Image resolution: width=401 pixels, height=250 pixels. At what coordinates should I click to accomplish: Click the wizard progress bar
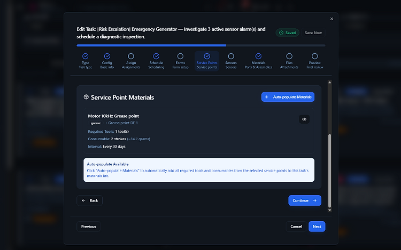[201, 45]
